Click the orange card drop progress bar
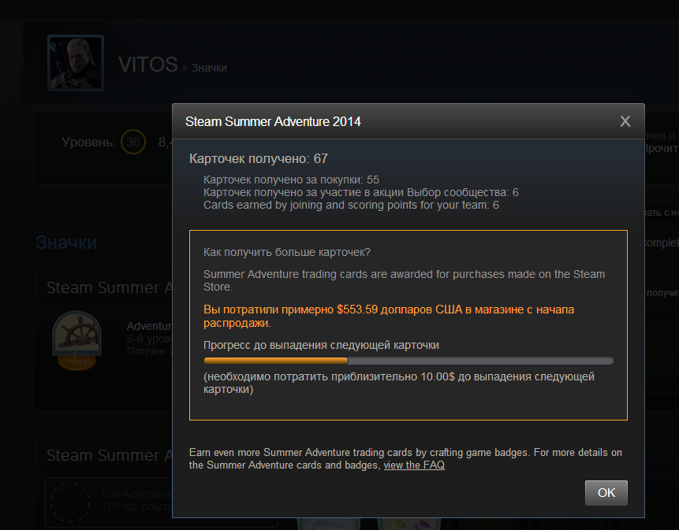This screenshot has height=530, width=679. (x=409, y=361)
